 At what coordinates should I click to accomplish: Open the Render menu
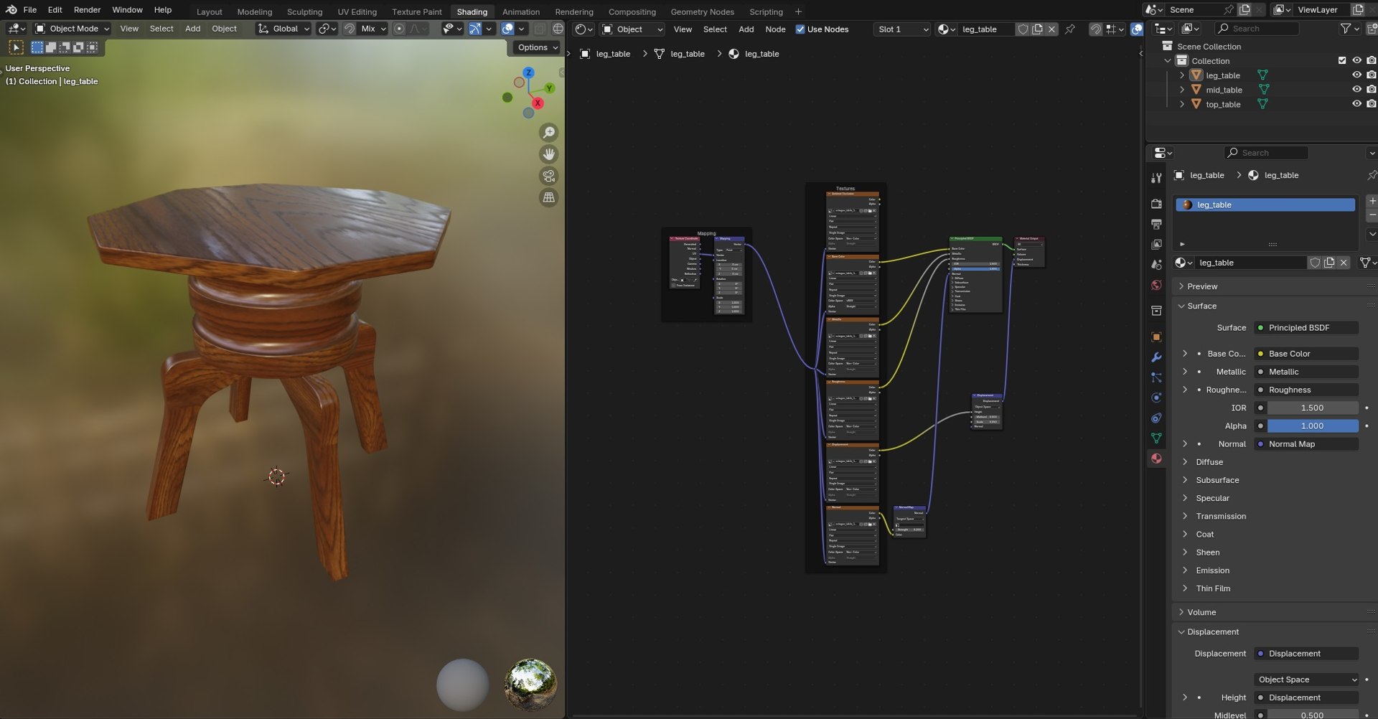[x=87, y=10]
